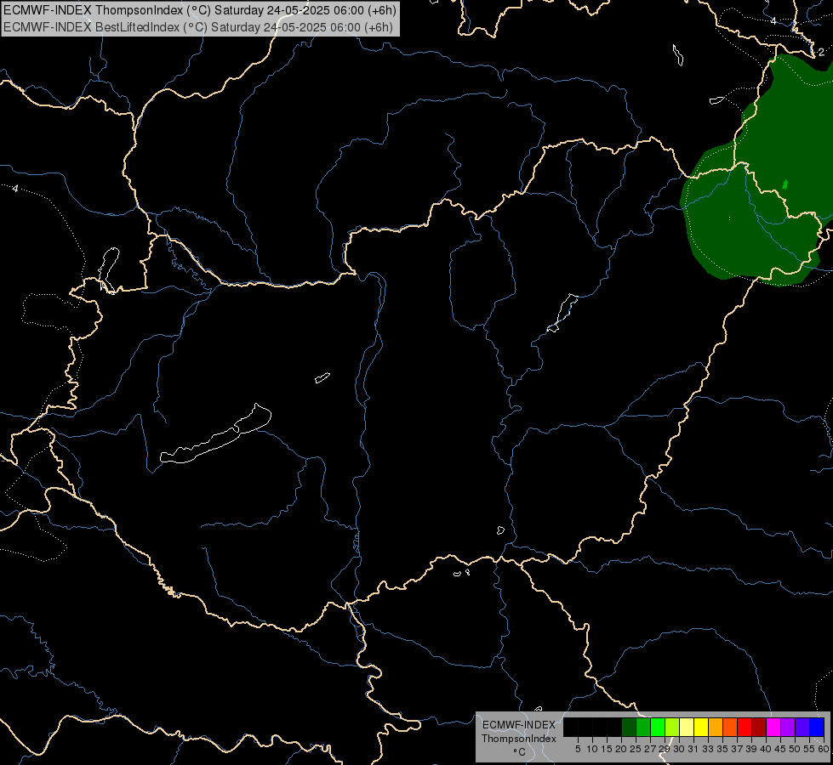Select the blue 55–60 legend swatch
Image resolution: width=833 pixels, height=765 pixels.
(817, 727)
